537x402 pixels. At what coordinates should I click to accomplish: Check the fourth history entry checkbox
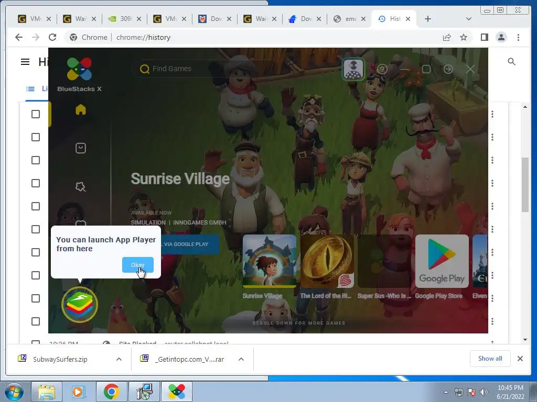coord(36,183)
